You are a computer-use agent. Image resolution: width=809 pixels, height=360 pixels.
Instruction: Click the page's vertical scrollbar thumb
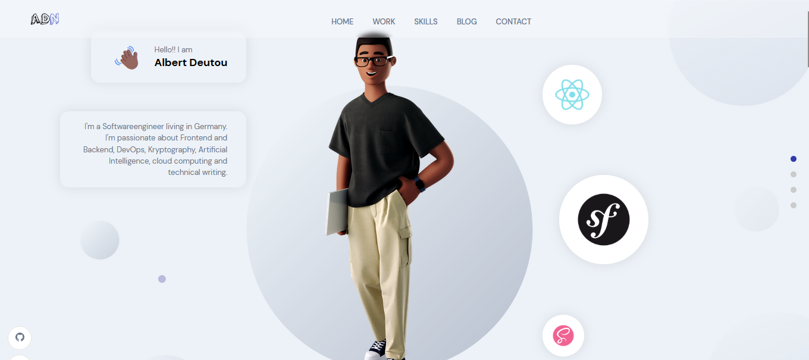[807, 34]
